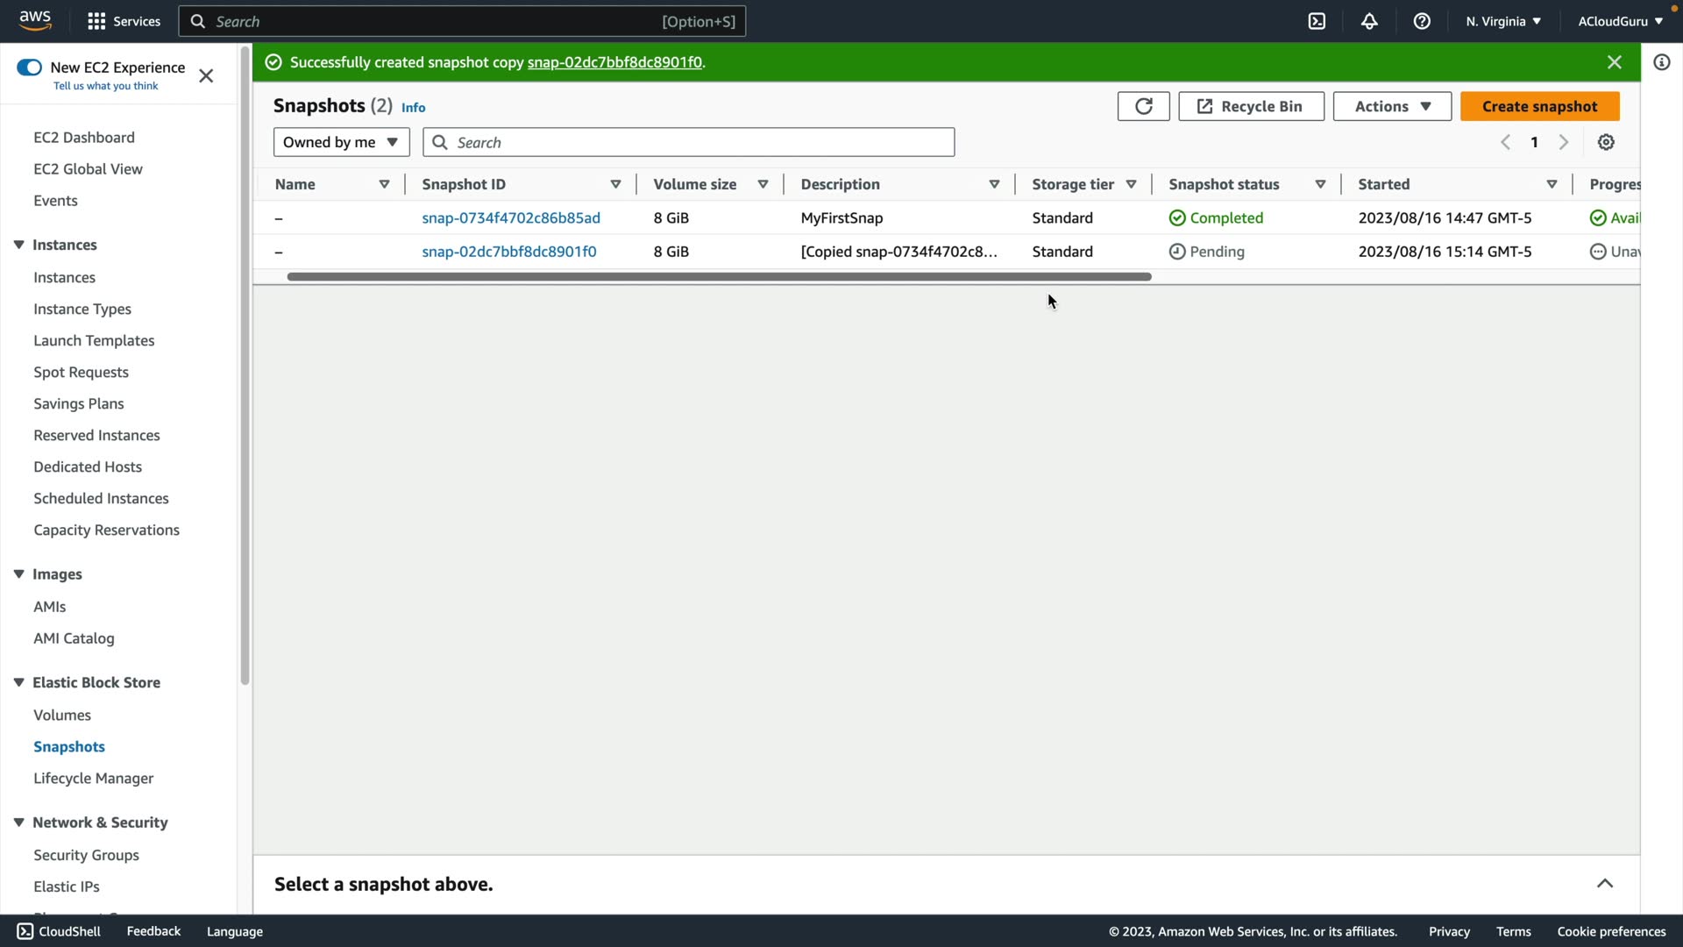Screen dimensions: 1683x947
Task: Expand the snapshot details panel chevron
Action: click(1604, 883)
